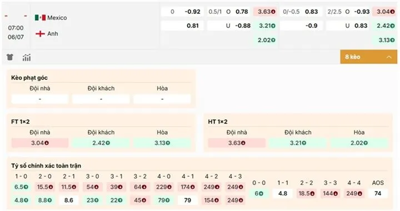Image resolution: width=400 pixels, height=211 pixels.
Task: Pick 4.8 odds under 1-0 column
Action: (x=21, y=200)
